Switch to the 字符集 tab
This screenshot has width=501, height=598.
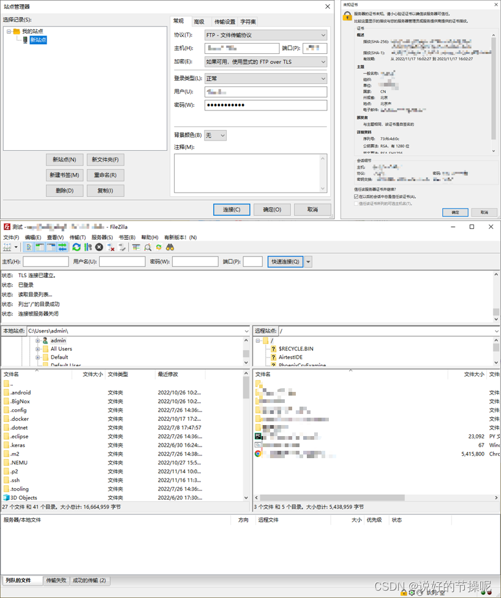click(x=248, y=21)
